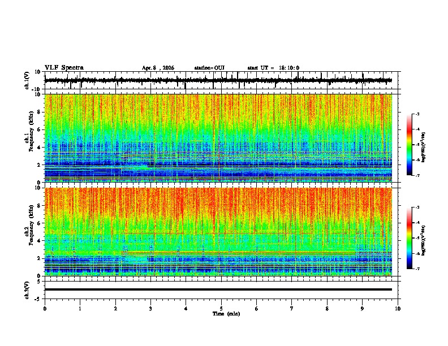Viewport: 448px width, 346px height.
Task: Click time axis tick label "4"
Action: (186, 309)
